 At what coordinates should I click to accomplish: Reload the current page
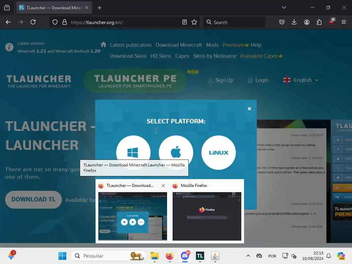point(33,22)
